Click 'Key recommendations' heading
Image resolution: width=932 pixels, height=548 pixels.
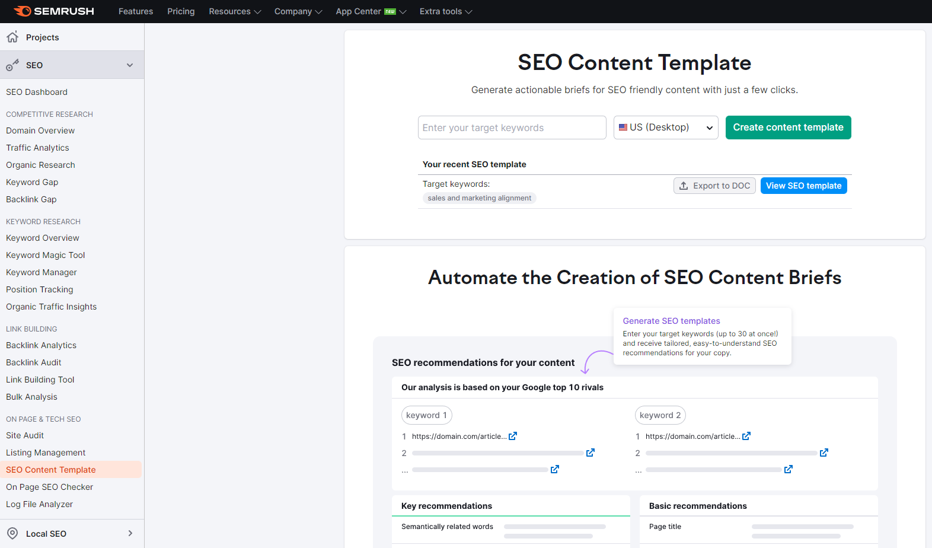446,506
